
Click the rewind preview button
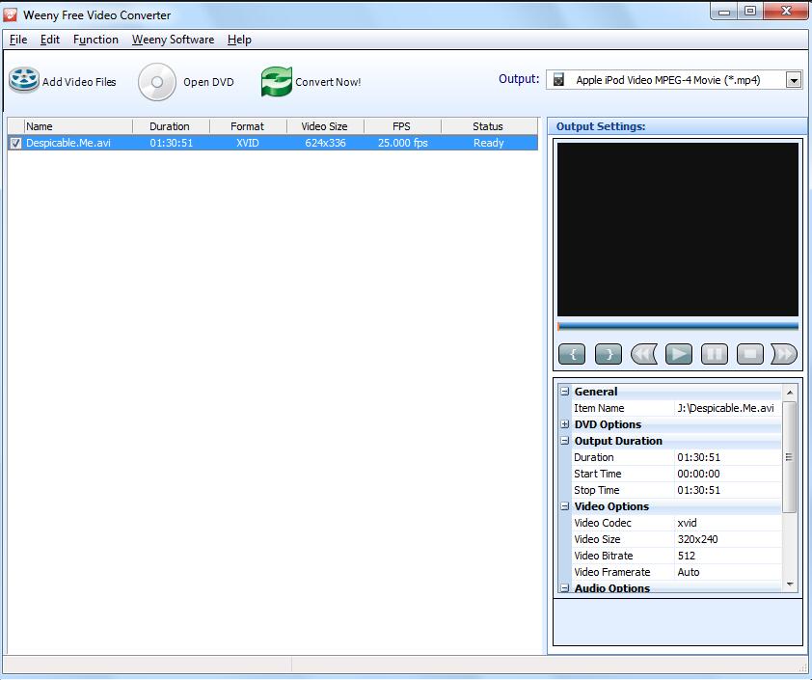click(x=643, y=354)
